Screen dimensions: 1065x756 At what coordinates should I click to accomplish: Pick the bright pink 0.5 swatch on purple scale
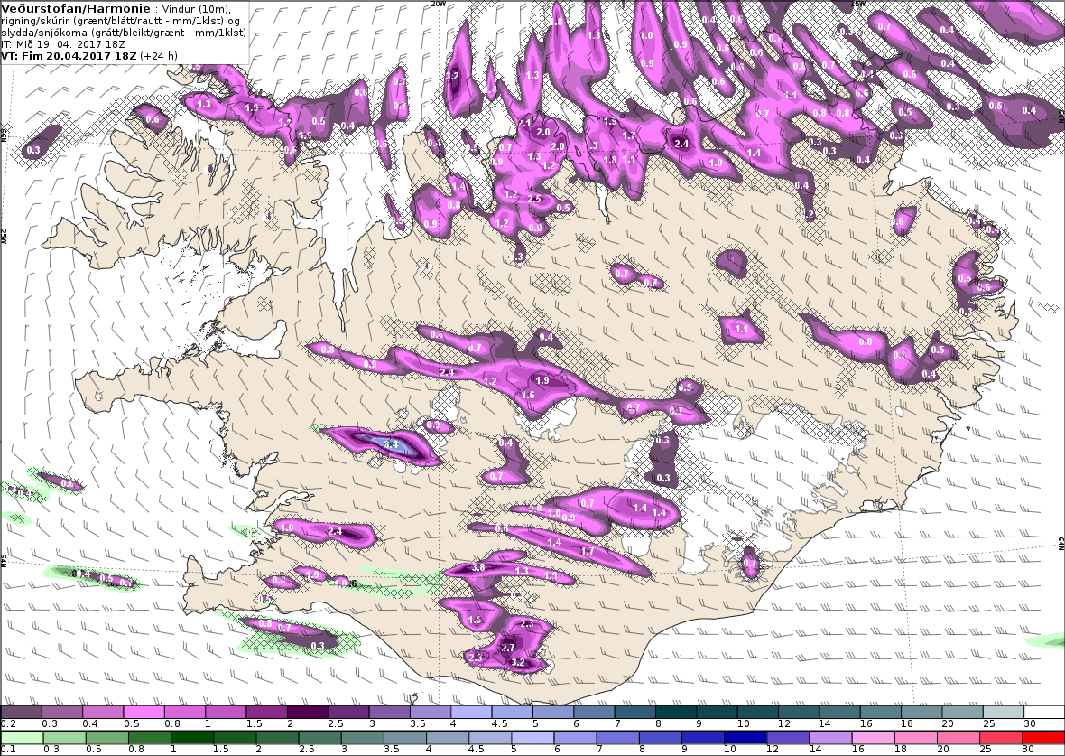pos(144,712)
